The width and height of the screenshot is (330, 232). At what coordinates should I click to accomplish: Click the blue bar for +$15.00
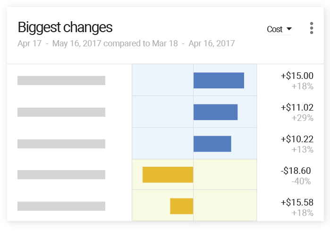click(219, 80)
